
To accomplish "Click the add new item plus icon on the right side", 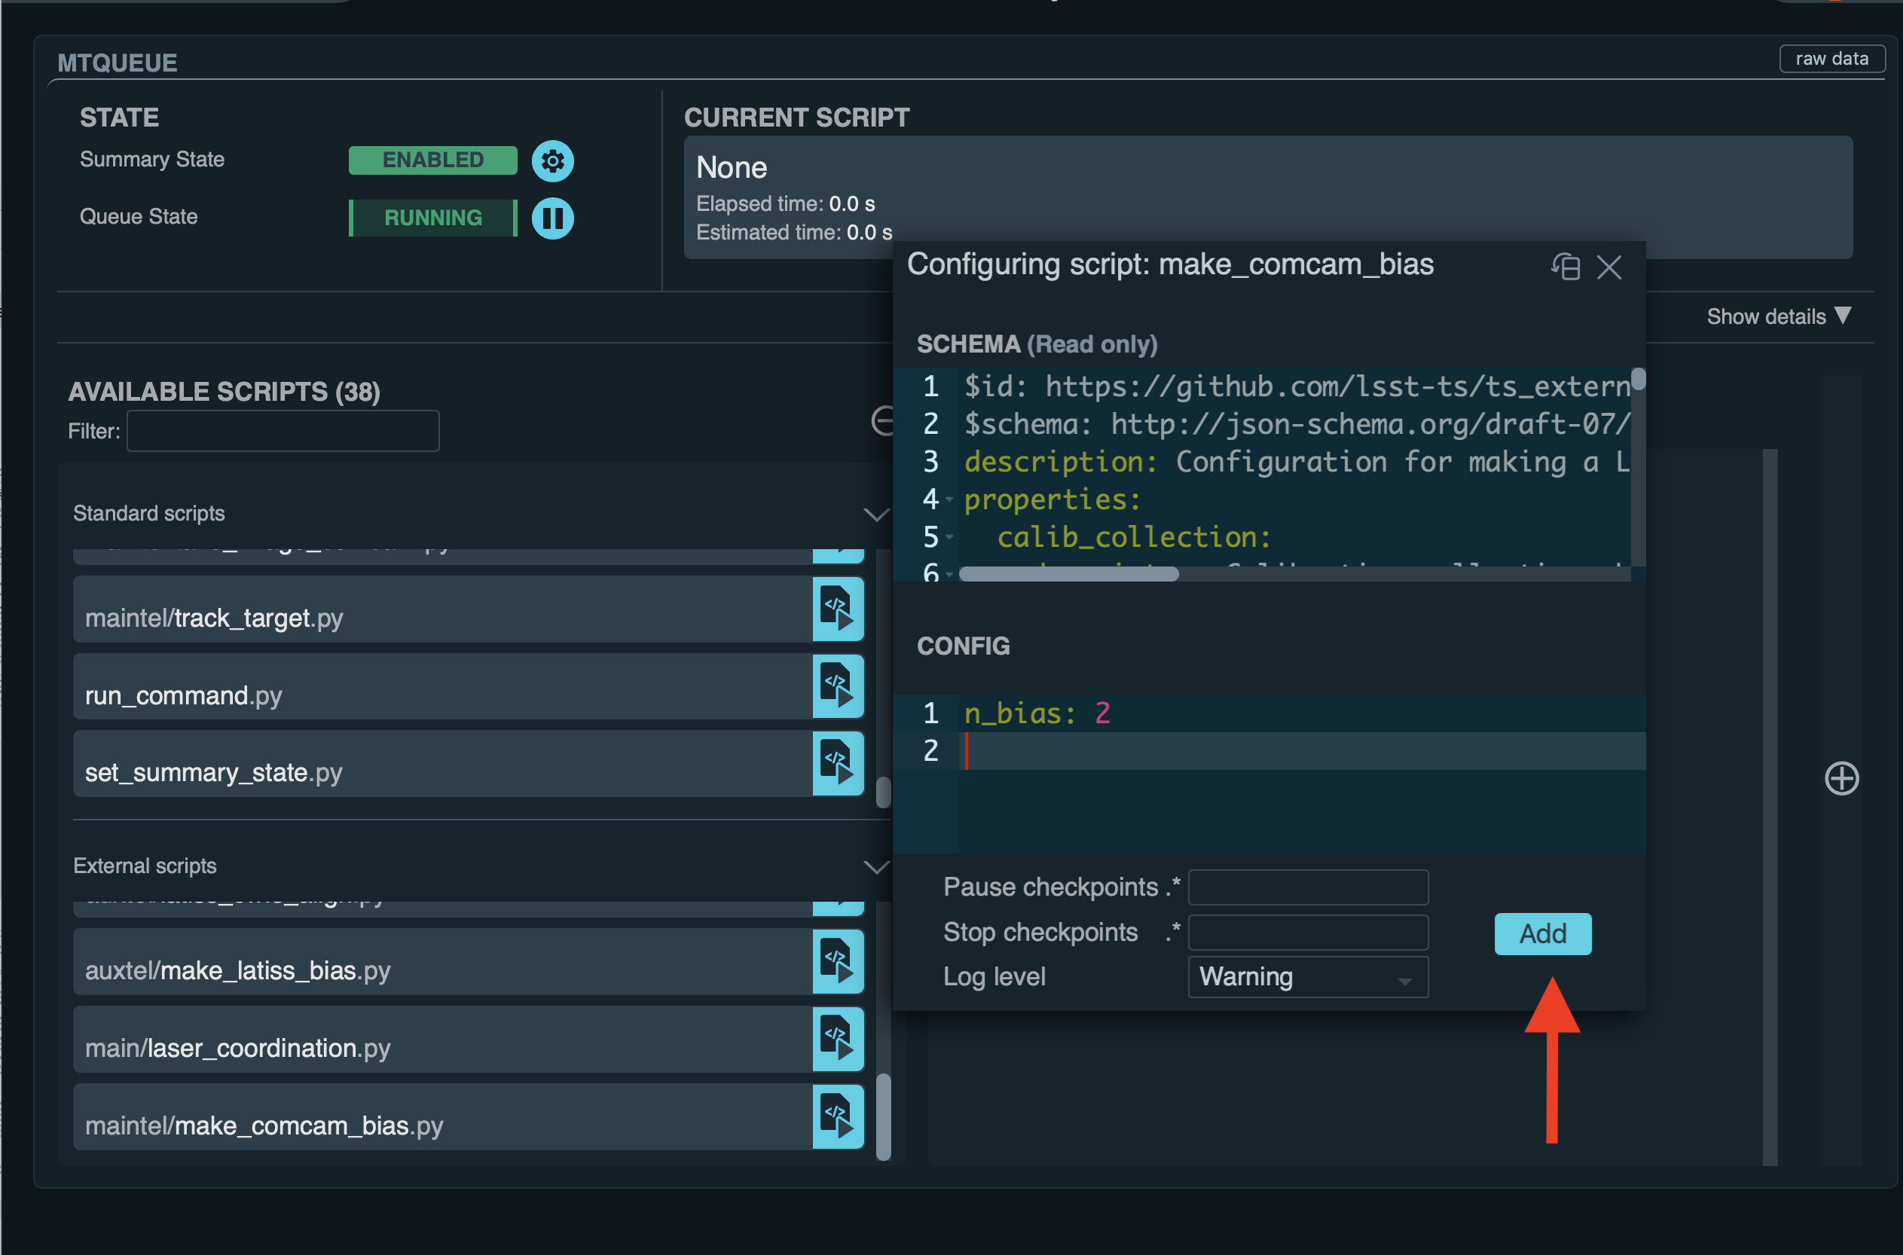I will 1838,776.
